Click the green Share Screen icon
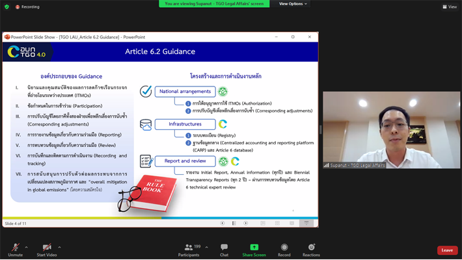462x260 pixels. pos(254,248)
